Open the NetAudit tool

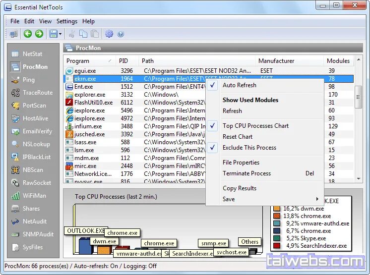pyautogui.click(x=29, y=221)
